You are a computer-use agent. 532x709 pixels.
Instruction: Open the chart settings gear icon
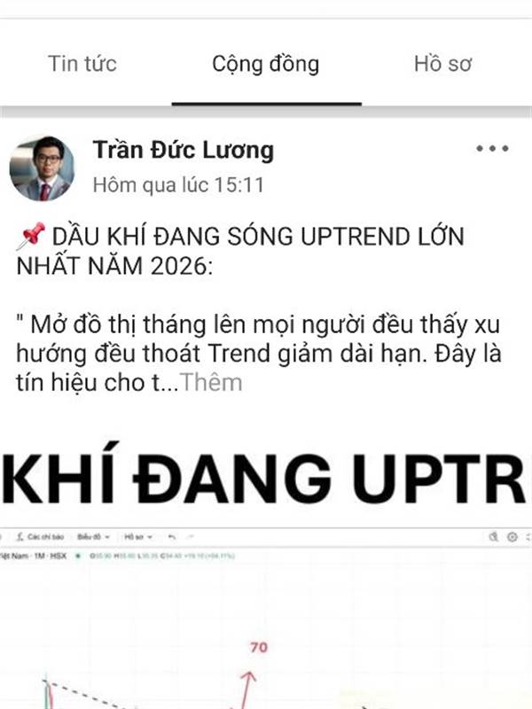512,537
